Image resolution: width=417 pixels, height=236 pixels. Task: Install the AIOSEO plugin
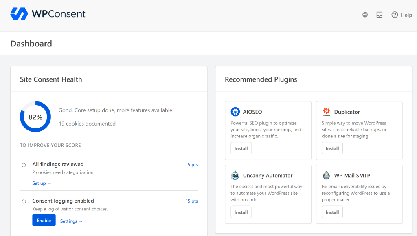click(x=241, y=148)
